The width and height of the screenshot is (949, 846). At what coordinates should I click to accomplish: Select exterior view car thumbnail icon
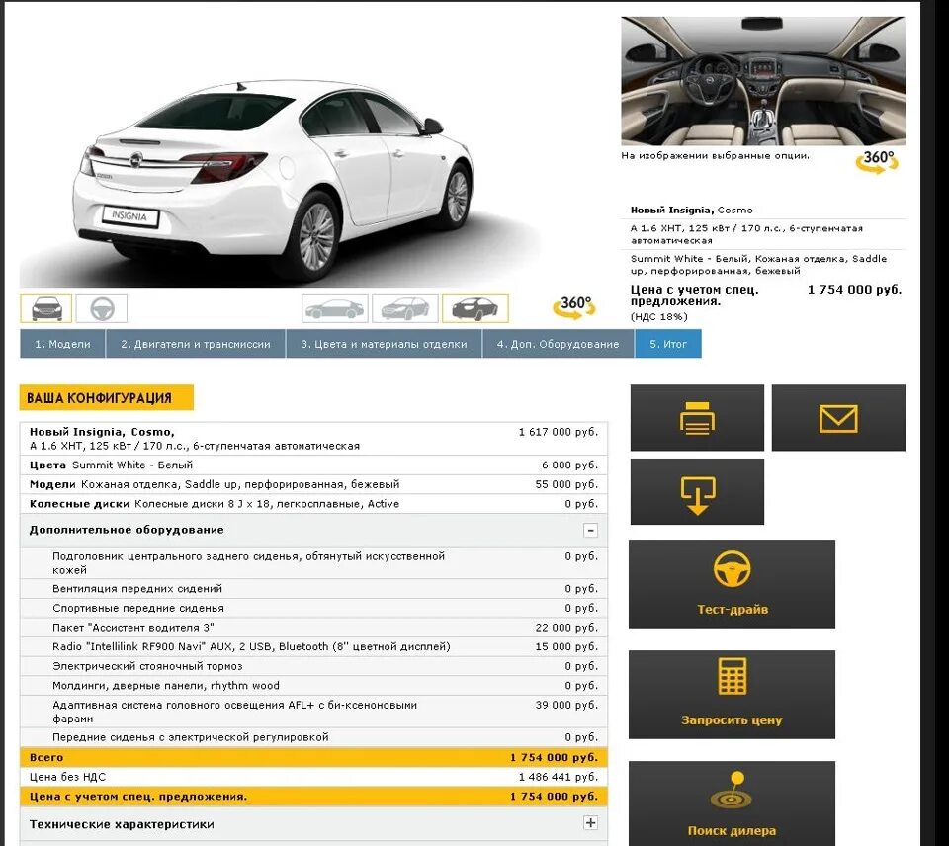[x=46, y=308]
